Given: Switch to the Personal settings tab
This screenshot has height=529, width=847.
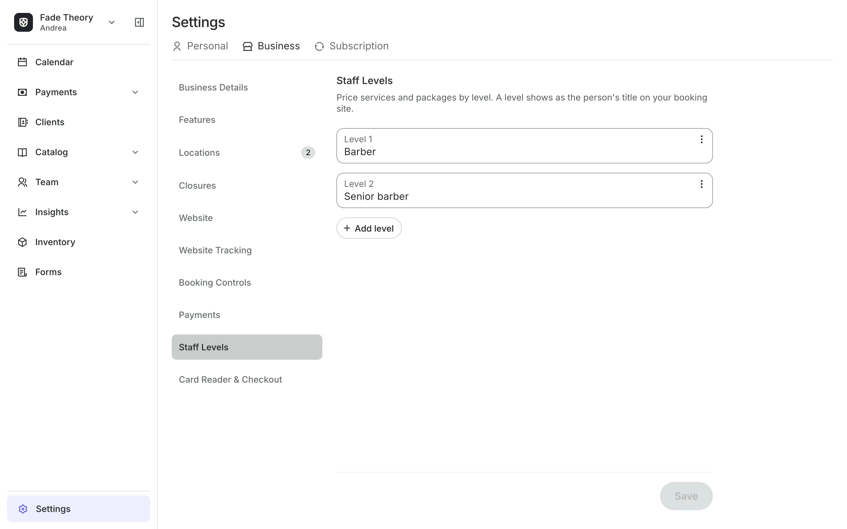Looking at the screenshot, I should tap(201, 46).
